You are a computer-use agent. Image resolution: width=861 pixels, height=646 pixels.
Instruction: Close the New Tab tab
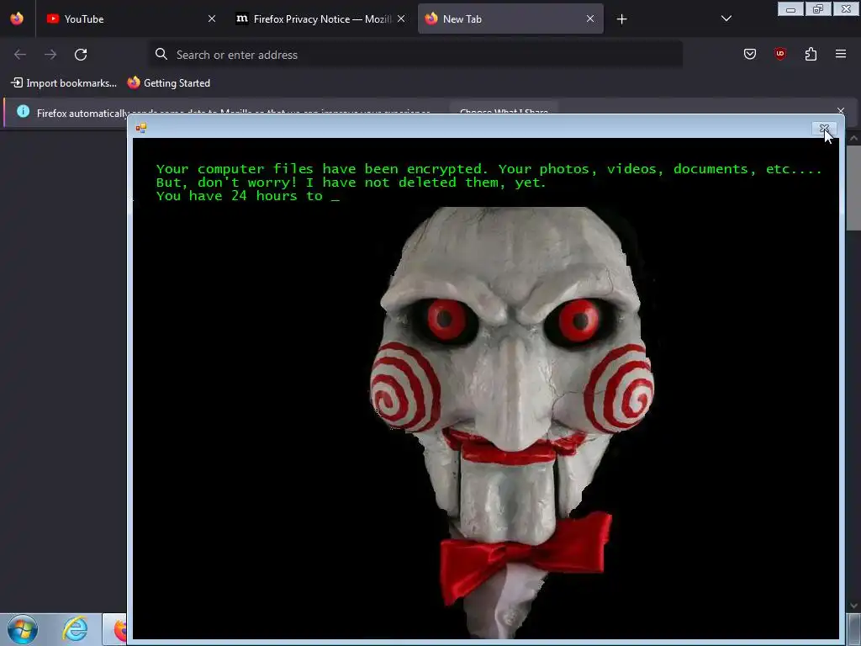pos(590,19)
